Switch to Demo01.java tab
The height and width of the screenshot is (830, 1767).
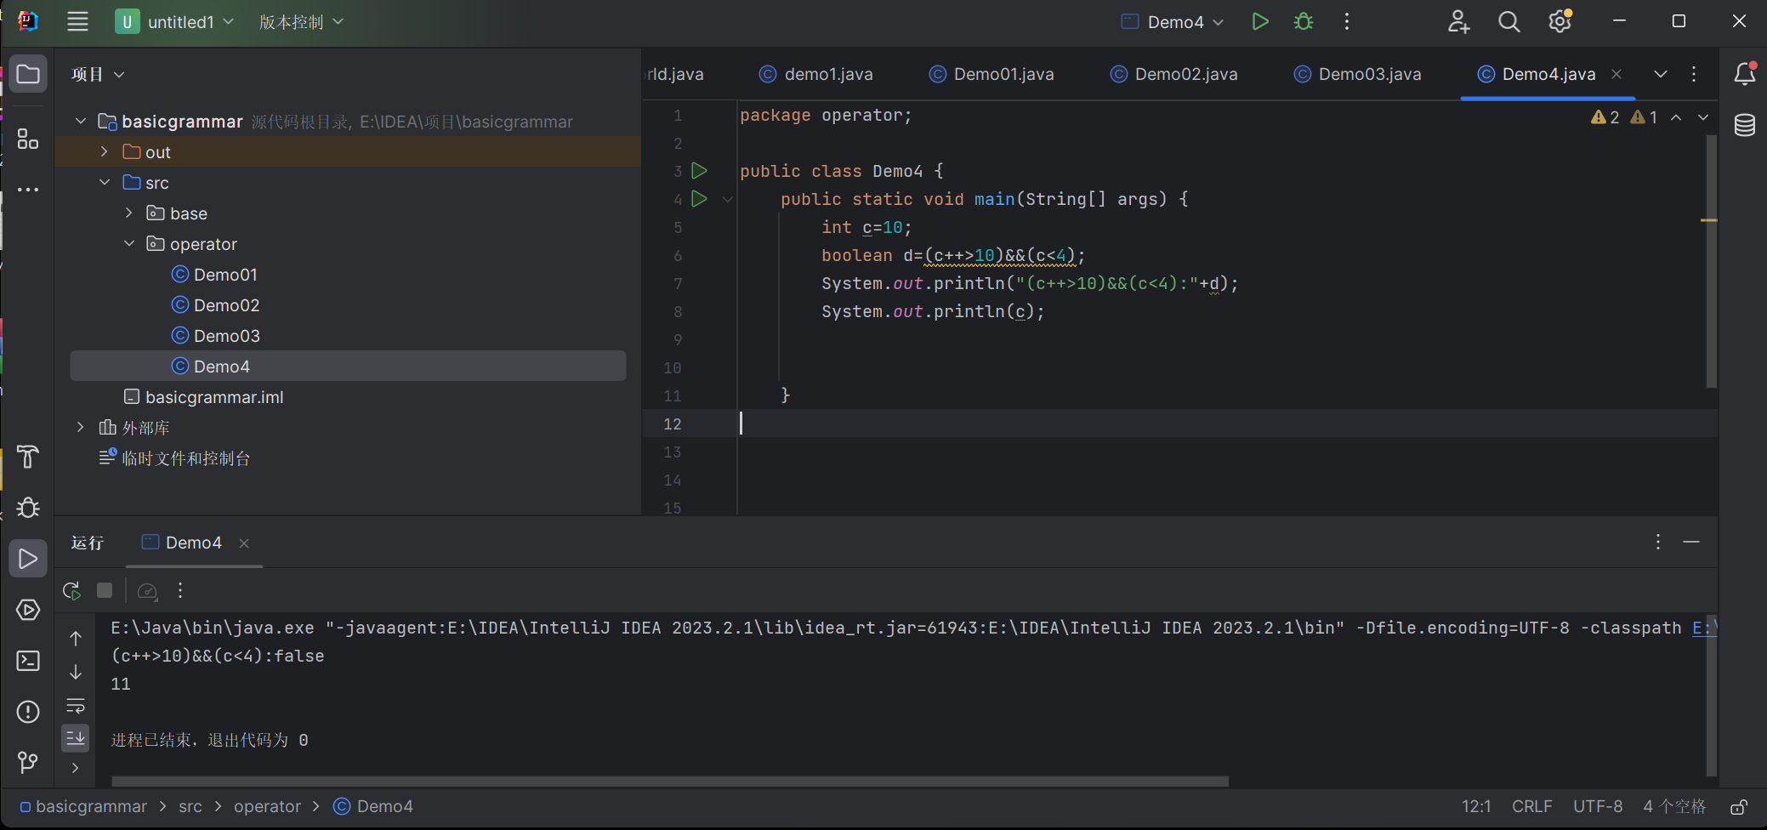click(991, 74)
